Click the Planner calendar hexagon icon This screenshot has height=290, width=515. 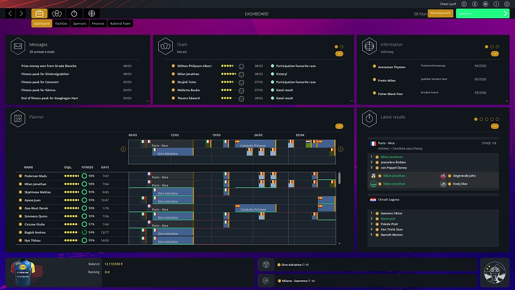click(18, 119)
